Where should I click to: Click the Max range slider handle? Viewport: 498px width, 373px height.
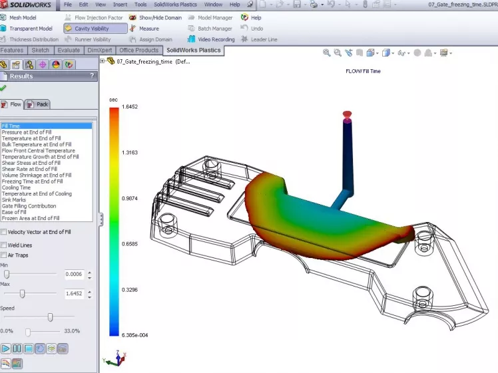22,294
